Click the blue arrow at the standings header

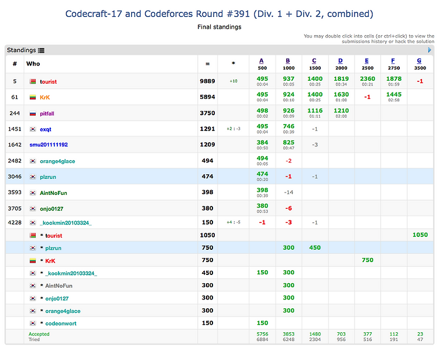click(x=430, y=50)
